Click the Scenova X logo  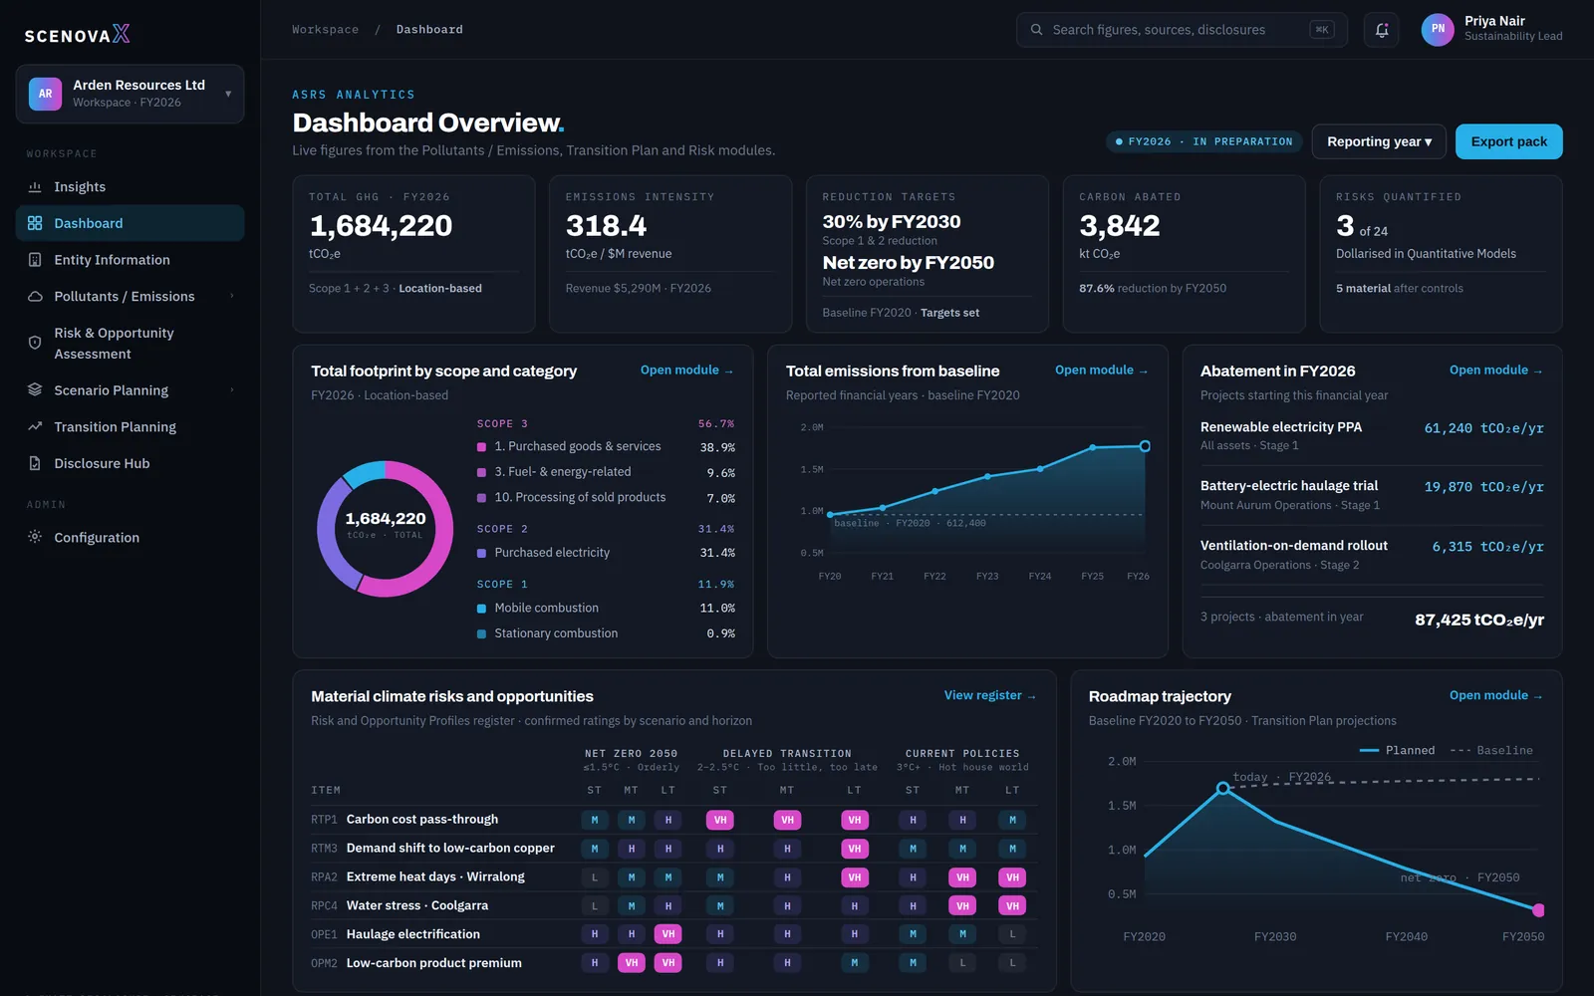(77, 35)
